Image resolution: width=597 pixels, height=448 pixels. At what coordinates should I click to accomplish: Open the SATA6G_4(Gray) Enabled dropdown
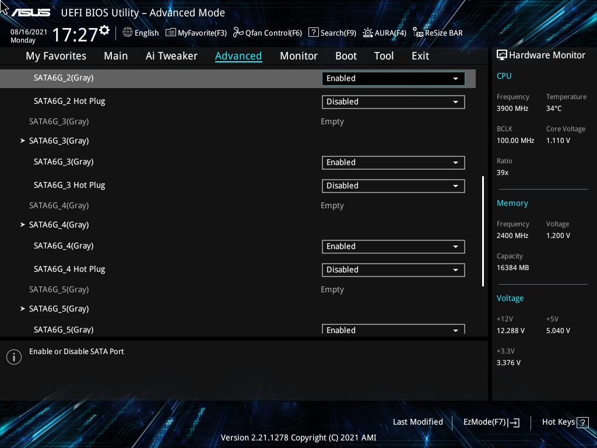pyautogui.click(x=394, y=247)
